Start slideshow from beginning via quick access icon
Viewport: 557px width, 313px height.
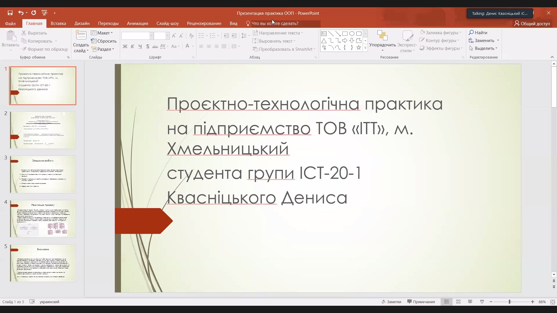[x=44, y=13]
